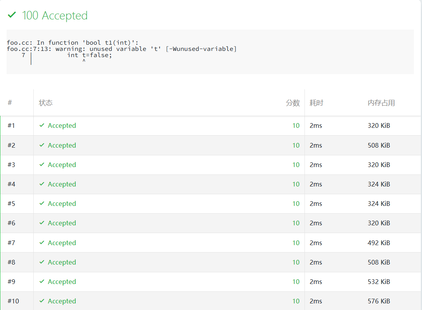Click the 耗时 column header
This screenshot has width=422, height=310.
[x=316, y=103]
